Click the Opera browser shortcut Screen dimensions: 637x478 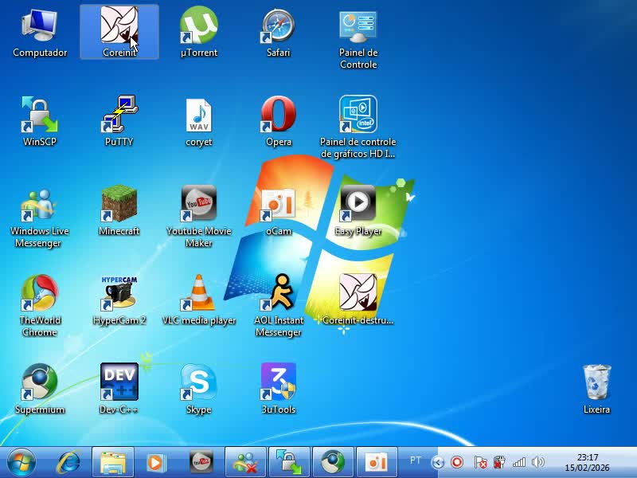278,116
